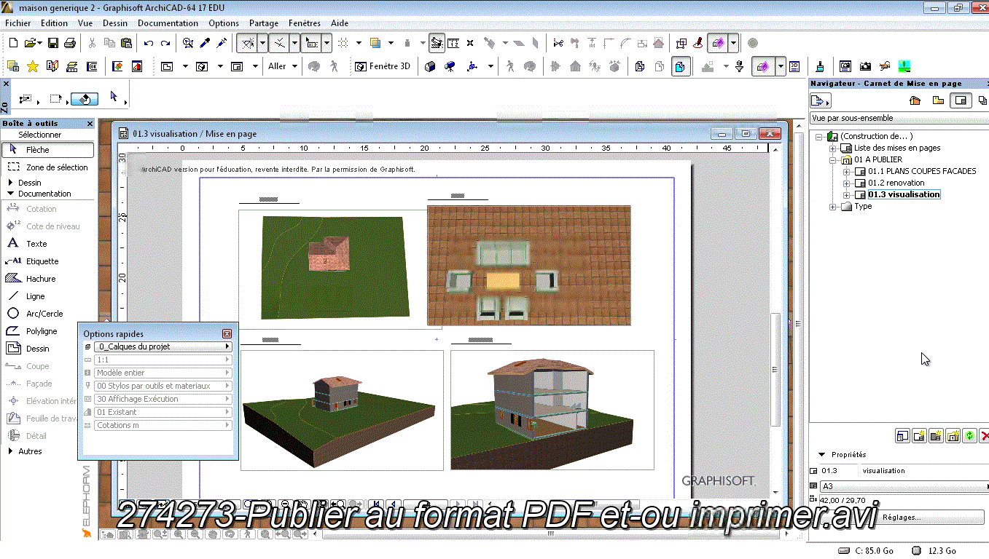
Task: Click the Sélectionner header in toolbox
Action: click(40, 135)
